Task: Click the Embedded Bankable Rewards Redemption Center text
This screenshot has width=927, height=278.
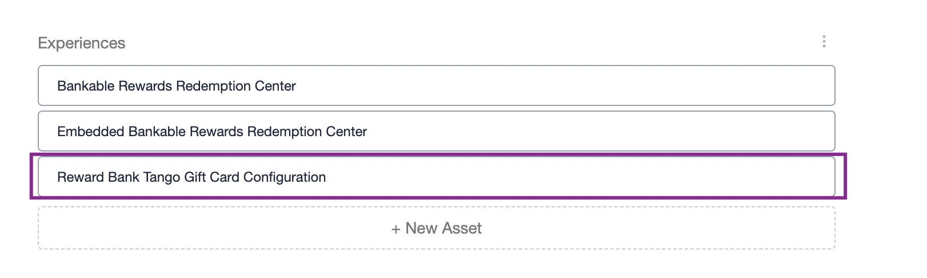Action: (x=212, y=132)
